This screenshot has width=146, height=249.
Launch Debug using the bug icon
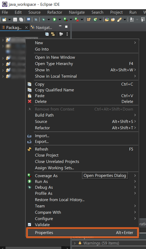43,19
